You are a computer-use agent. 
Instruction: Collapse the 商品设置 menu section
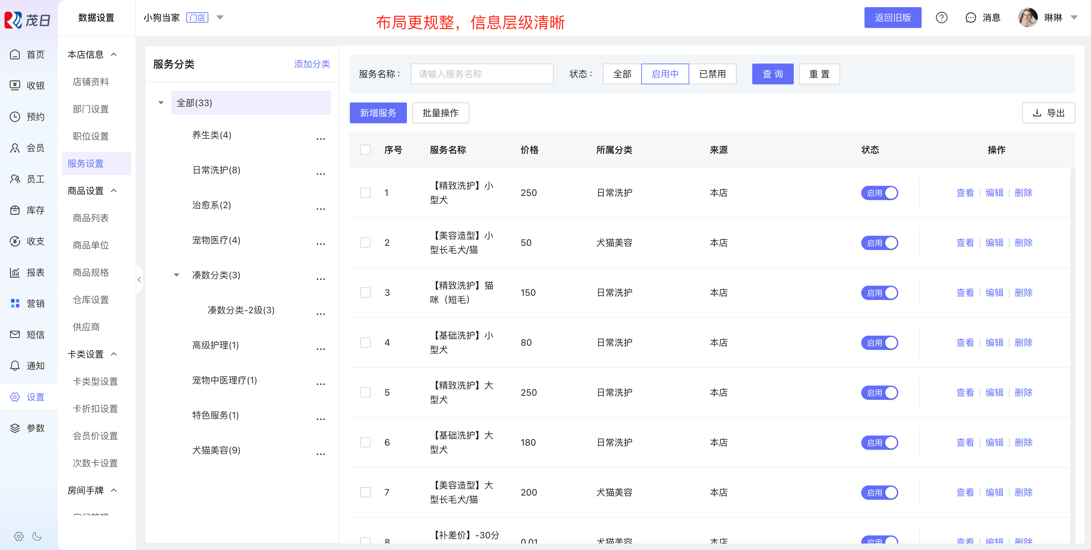tap(114, 191)
